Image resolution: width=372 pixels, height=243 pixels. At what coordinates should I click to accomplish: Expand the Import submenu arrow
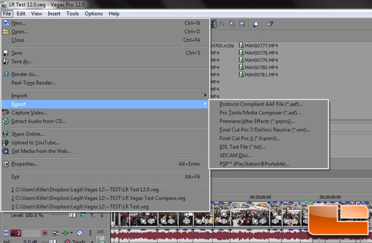205,95
